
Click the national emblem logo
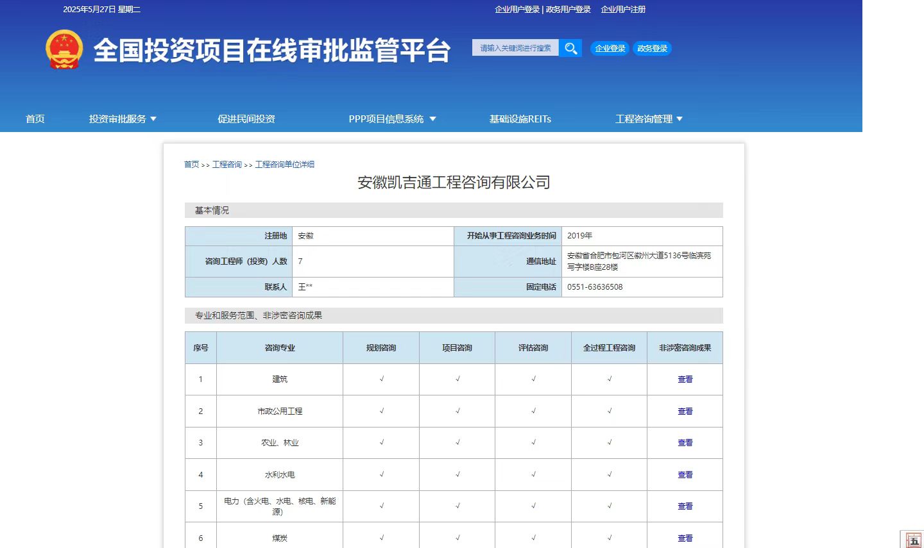point(64,49)
